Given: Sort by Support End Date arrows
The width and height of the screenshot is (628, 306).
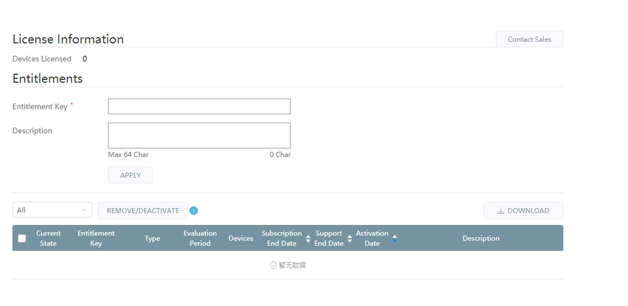Looking at the screenshot, I should [x=350, y=239].
